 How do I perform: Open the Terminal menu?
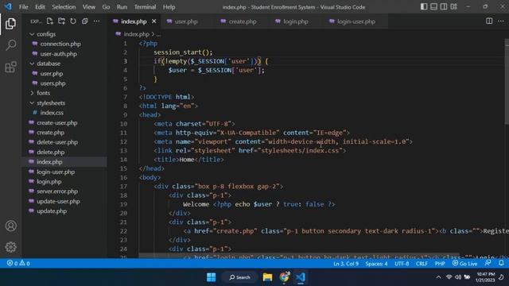[x=145, y=7]
